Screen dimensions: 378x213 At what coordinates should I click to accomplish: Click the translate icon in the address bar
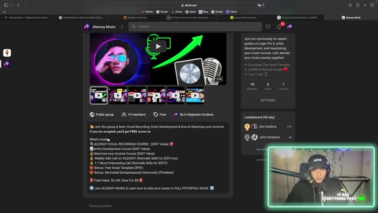(259, 5)
